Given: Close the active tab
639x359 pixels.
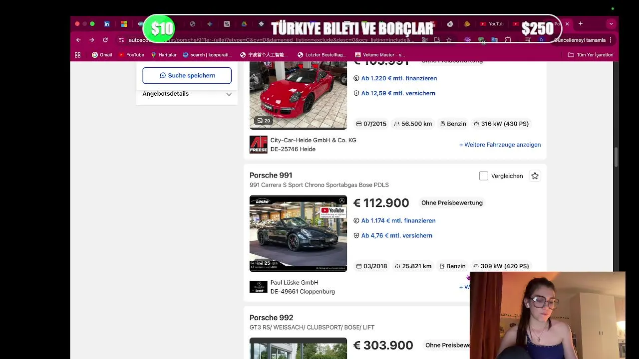Looking at the screenshot, I should click(567, 24).
